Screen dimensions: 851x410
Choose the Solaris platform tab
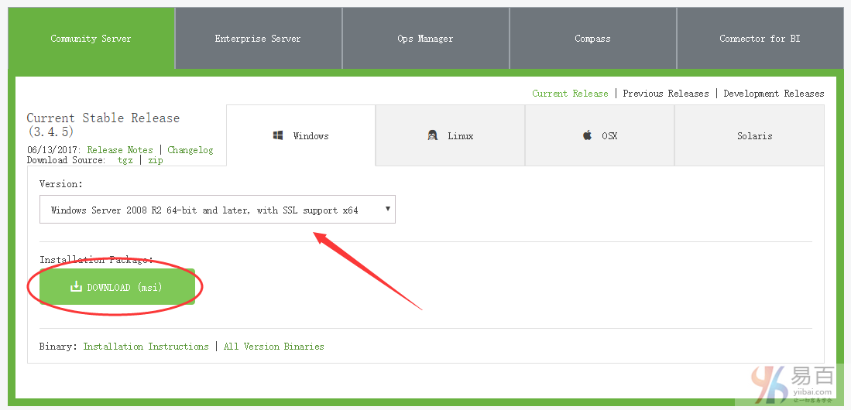click(x=754, y=135)
